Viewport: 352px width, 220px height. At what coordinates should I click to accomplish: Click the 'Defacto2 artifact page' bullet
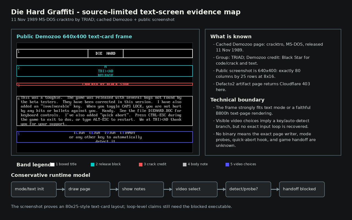tap(262, 87)
